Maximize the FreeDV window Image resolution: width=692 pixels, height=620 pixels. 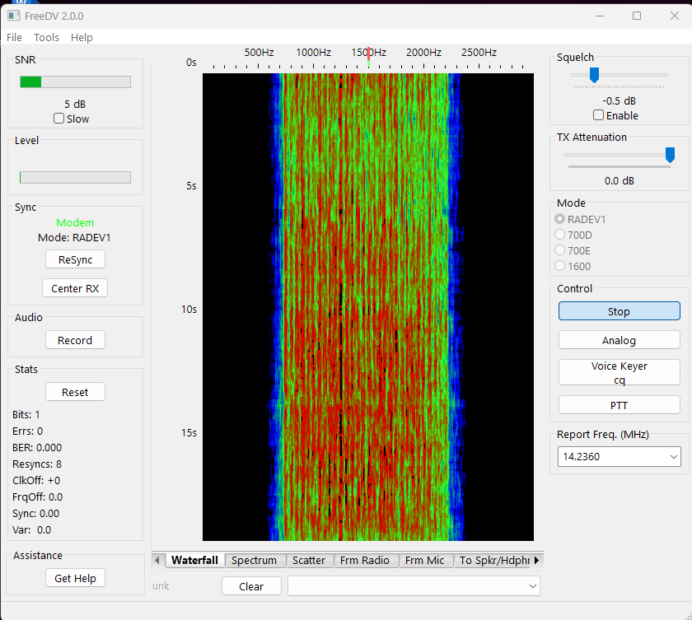[637, 16]
